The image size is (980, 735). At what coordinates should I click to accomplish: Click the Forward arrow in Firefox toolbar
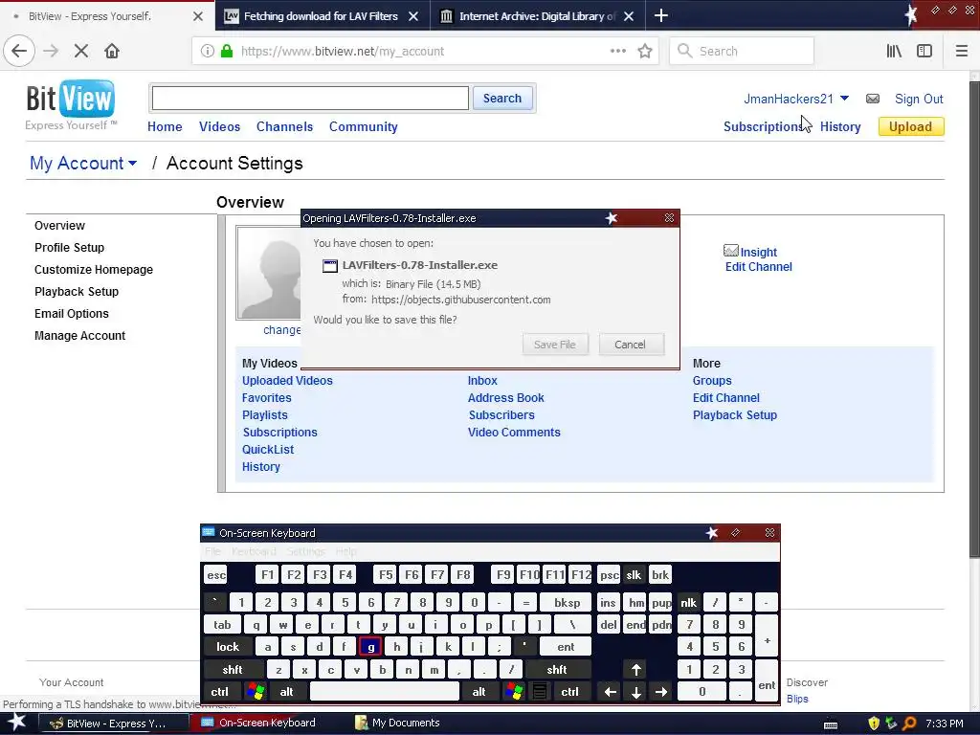pyautogui.click(x=51, y=51)
